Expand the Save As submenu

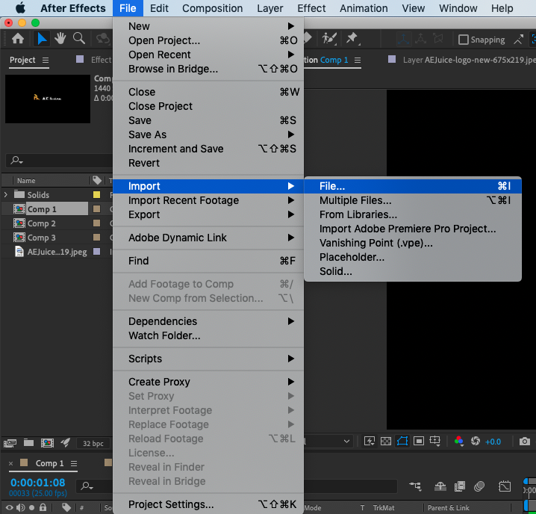click(x=208, y=134)
